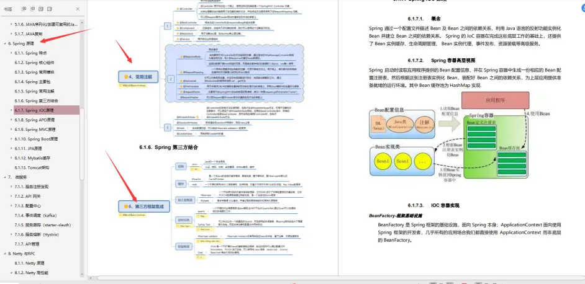The image size is (585, 284).
Task: Open bookmark 7.1.1. 服务注册发现
Action: [31, 187]
